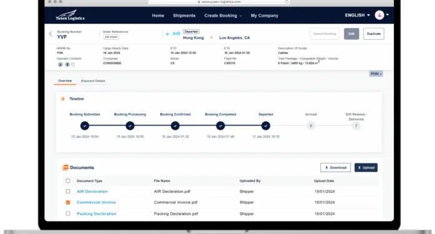Click the file name 'Commercial Invoice.pdf'
Screen dimensions: 435x234
[x=176, y=202]
